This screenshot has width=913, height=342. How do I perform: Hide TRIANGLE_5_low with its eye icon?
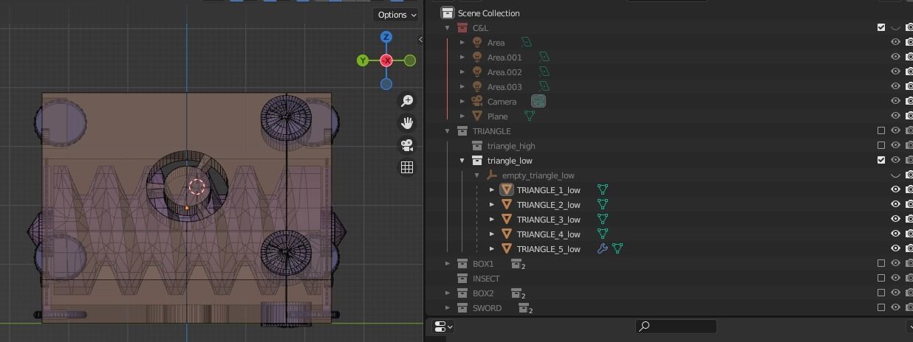click(x=895, y=248)
